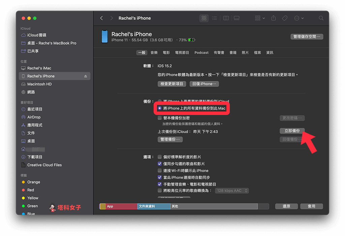The image size is (345, 236).
Task: Click the 管理儲存空間… button
Action: pyautogui.click(x=307, y=37)
